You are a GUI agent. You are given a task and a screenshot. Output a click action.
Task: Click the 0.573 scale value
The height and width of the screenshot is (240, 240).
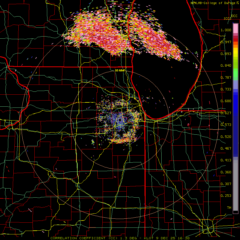pyautogui.click(x=226, y=125)
